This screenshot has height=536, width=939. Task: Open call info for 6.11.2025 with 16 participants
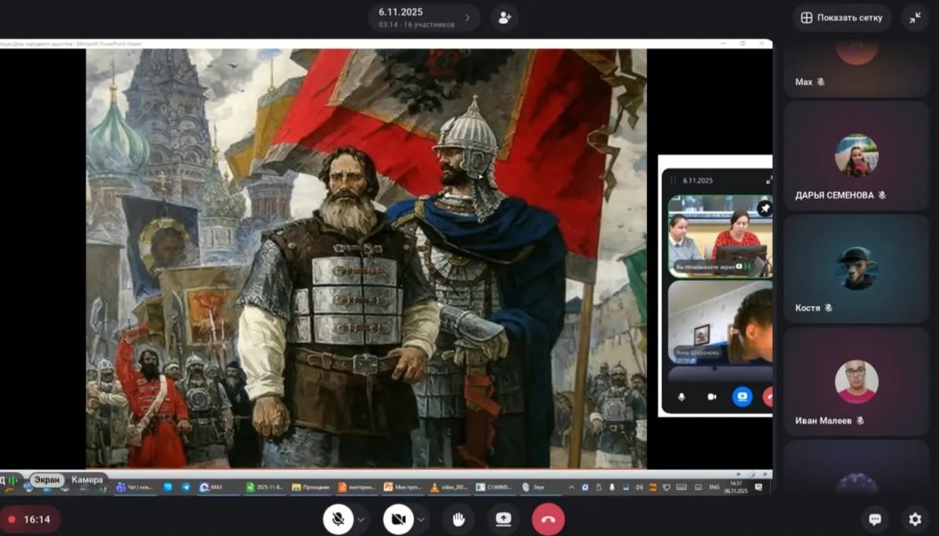423,17
